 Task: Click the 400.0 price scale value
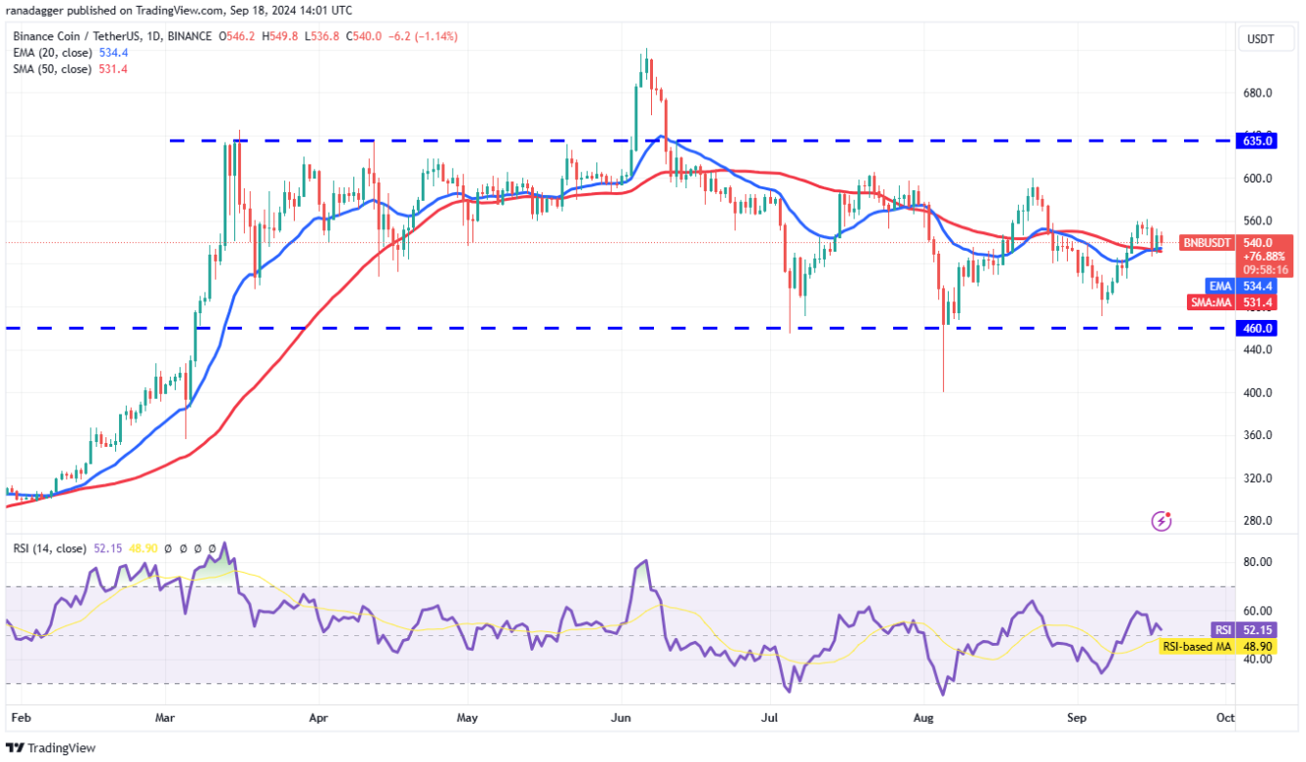click(1258, 392)
